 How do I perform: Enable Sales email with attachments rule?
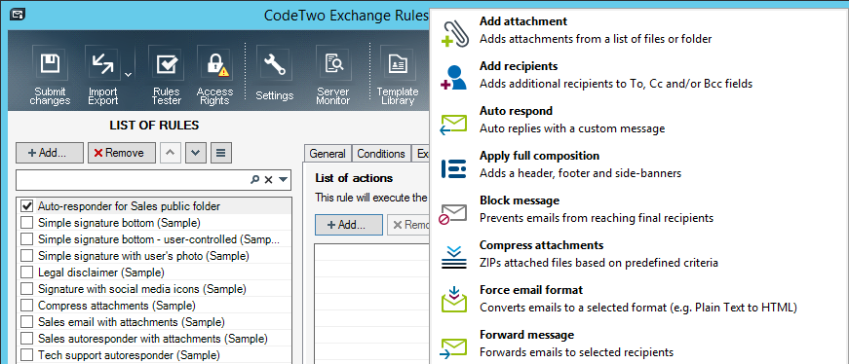pos(26,322)
